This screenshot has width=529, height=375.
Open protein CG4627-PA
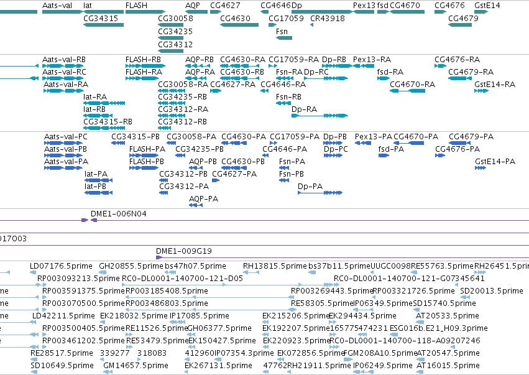pos(234,174)
